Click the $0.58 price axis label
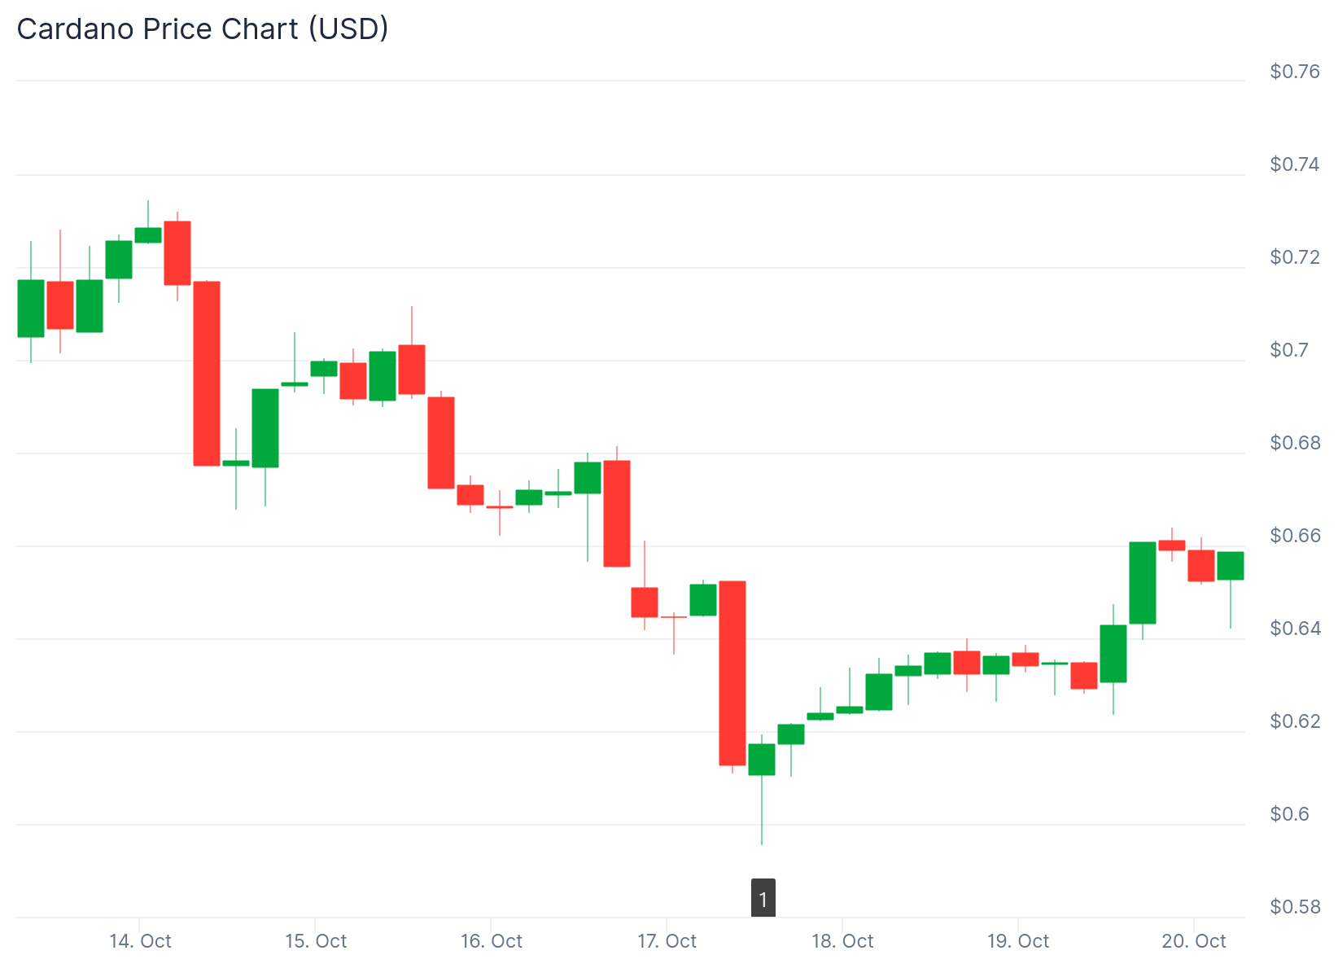The width and height of the screenshot is (1338, 977). [x=1294, y=907]
